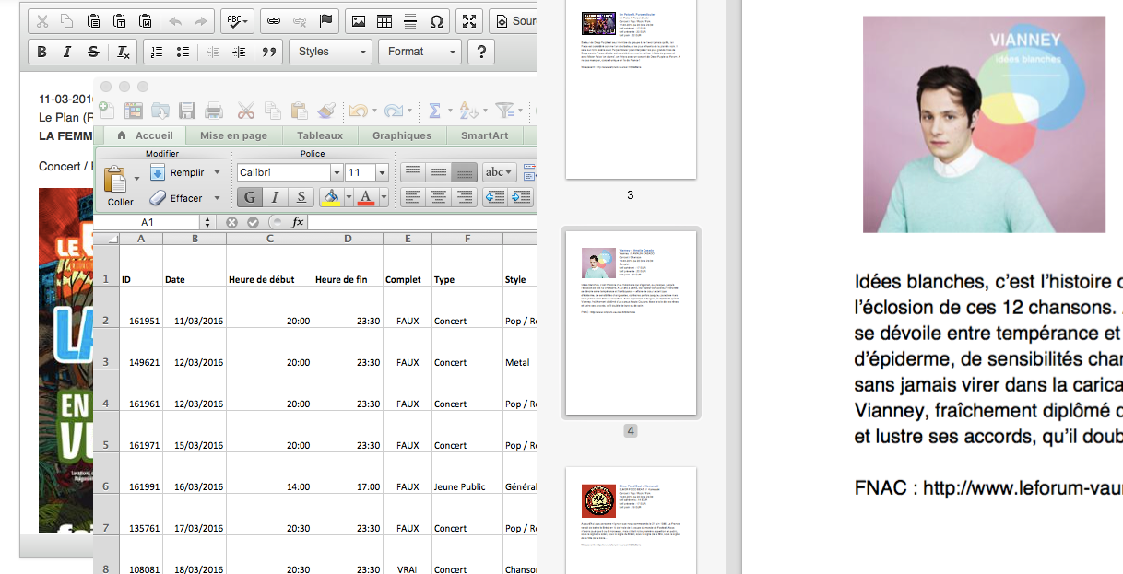Select page 3 thumbnail in PDF sidebar
Viewport: 1123px width, 574px height.
(631, 89)
